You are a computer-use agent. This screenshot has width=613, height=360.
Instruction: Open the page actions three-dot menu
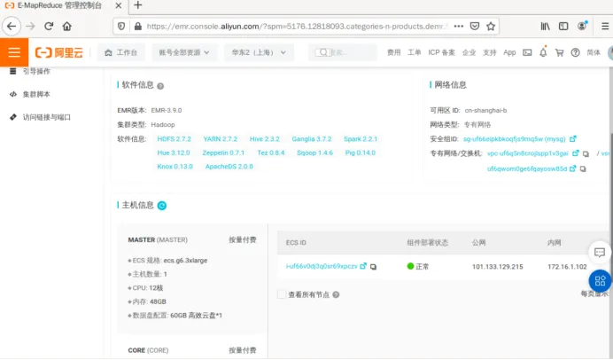pyautogui.click(x=459, y=27)
